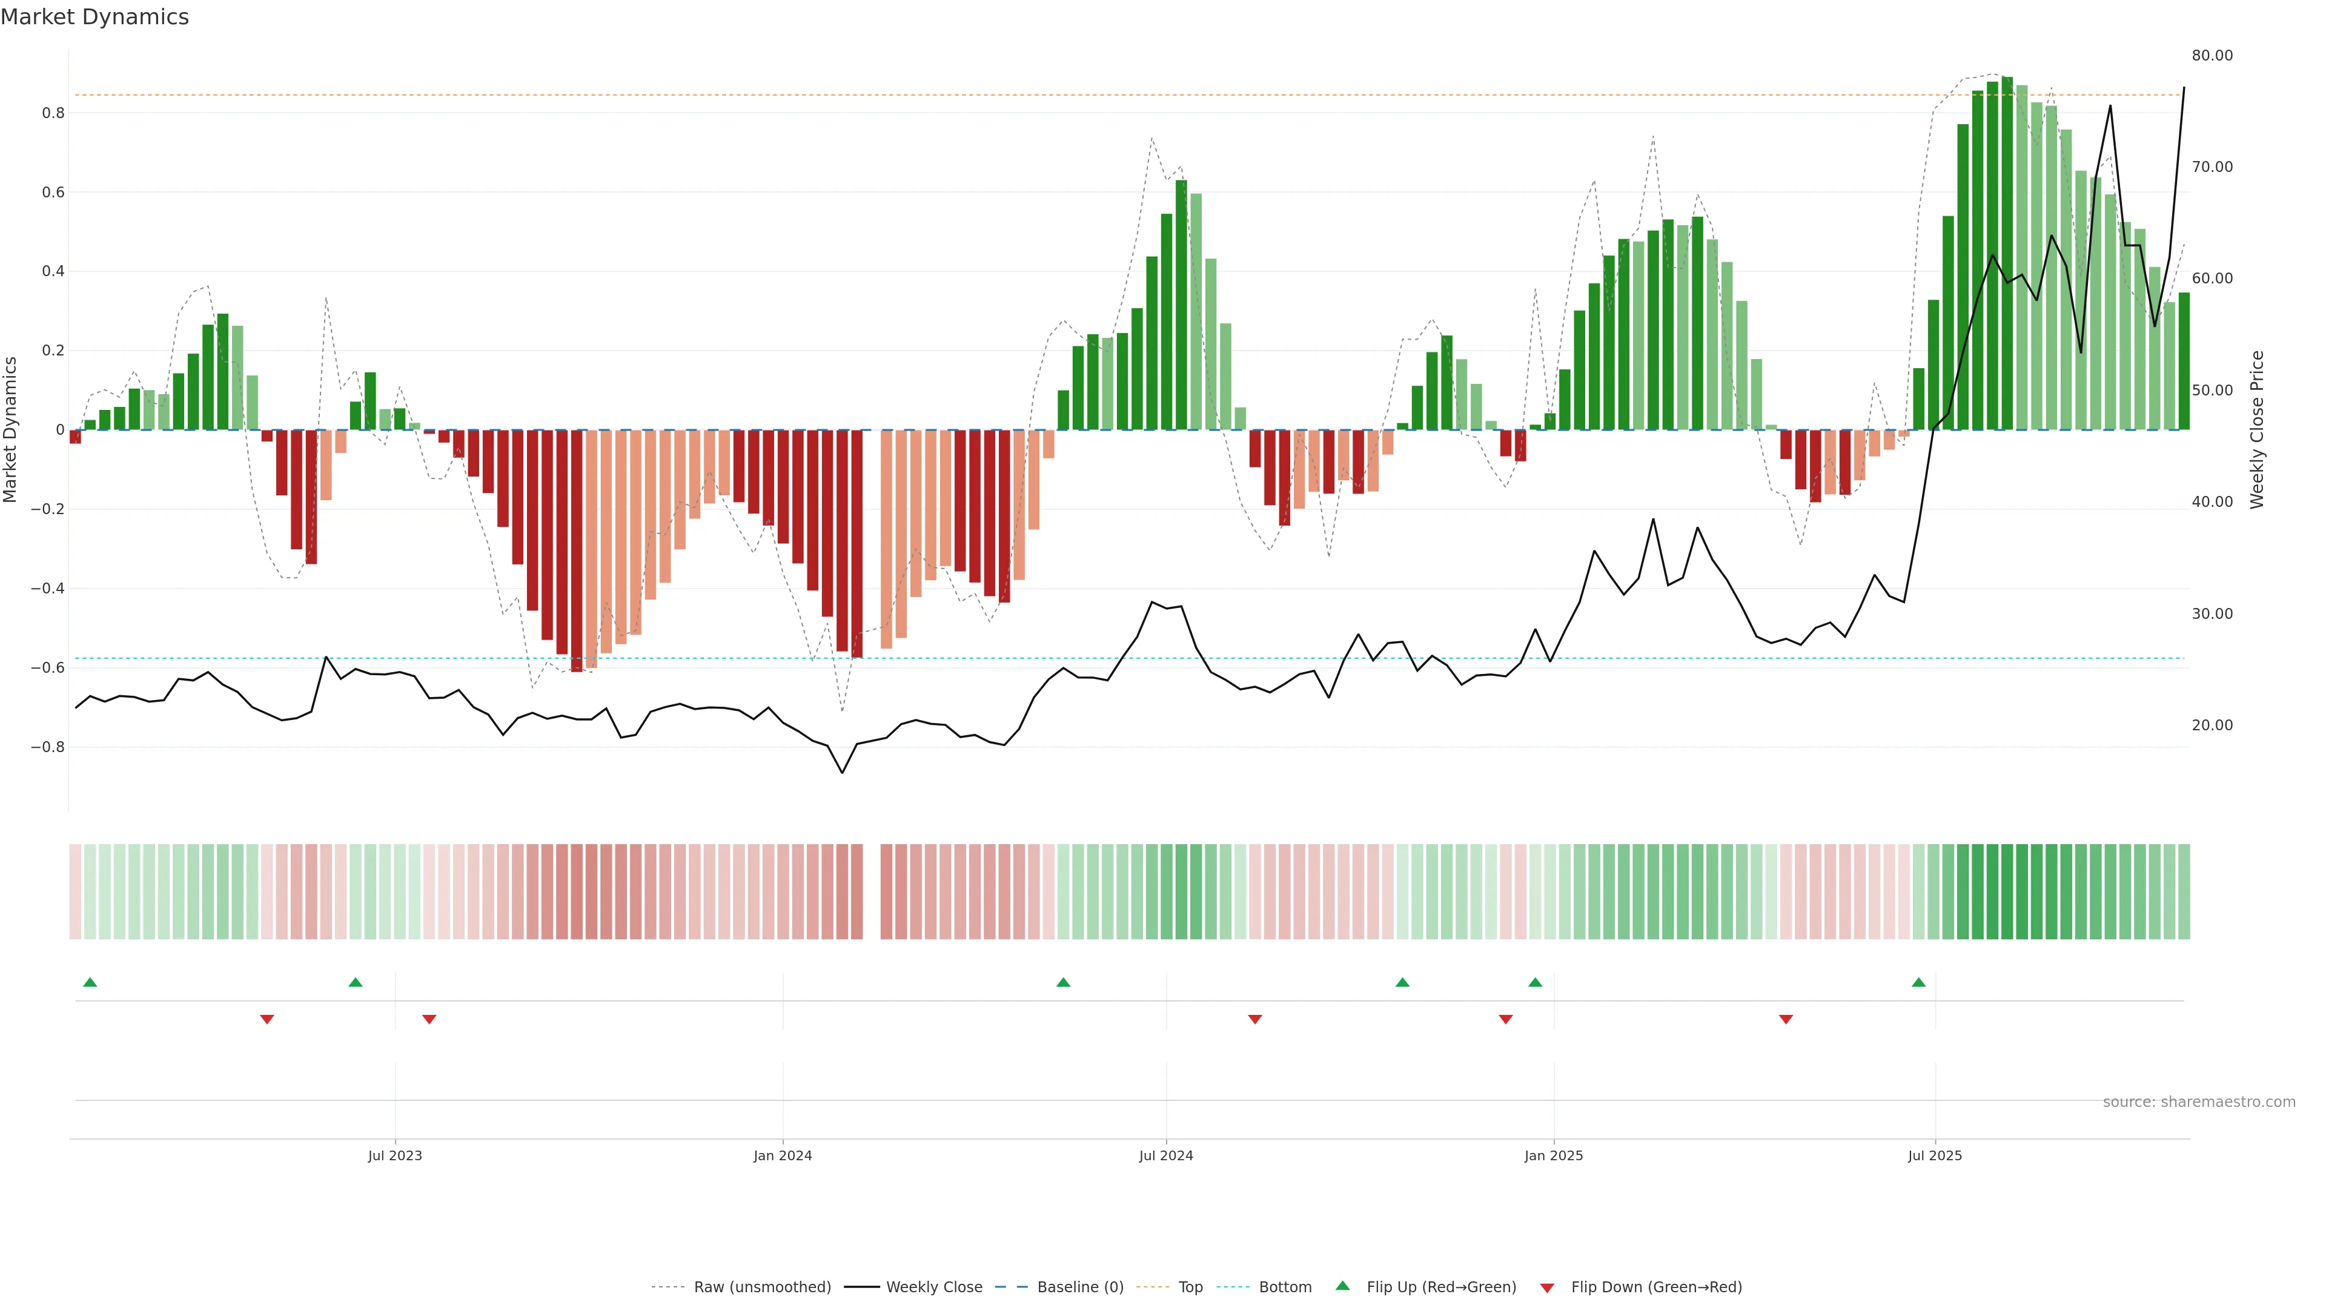Hide the Top threshold legend item
Screen dimensions: 2326x1308
tap(1190, 1287)
